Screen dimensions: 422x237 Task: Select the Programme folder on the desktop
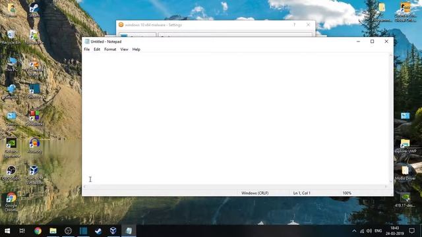[x=382, y=12]
